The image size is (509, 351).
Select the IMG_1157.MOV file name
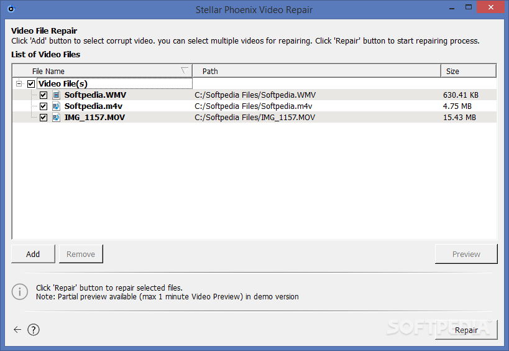94,118
